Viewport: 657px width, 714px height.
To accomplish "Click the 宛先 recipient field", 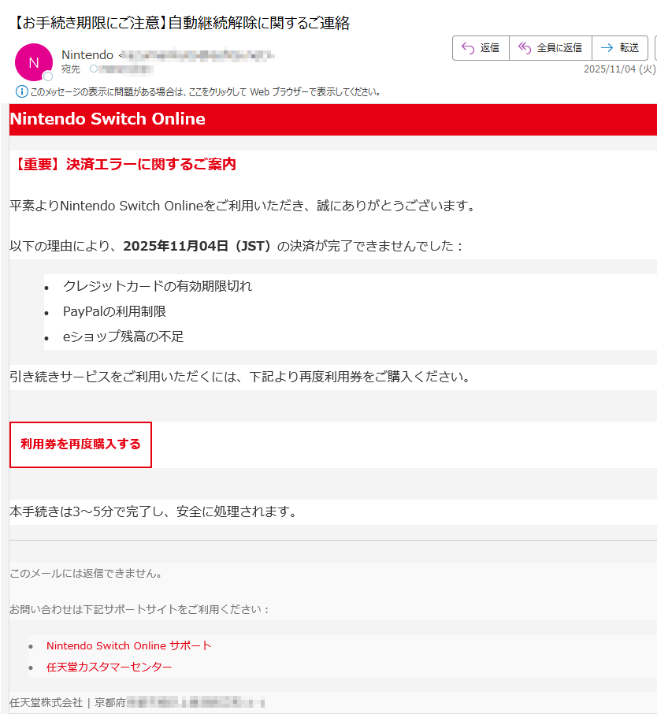I will pyautogui.click(x=70, y=69).
